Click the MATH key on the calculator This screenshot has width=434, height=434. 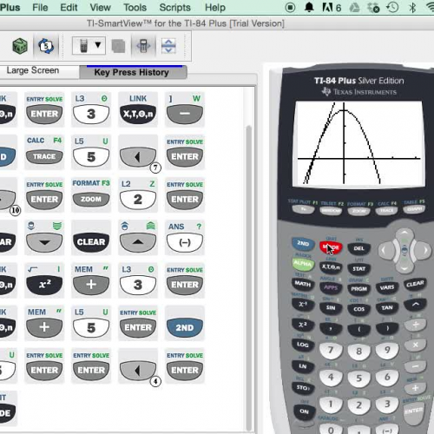click(x=303, y=284)
